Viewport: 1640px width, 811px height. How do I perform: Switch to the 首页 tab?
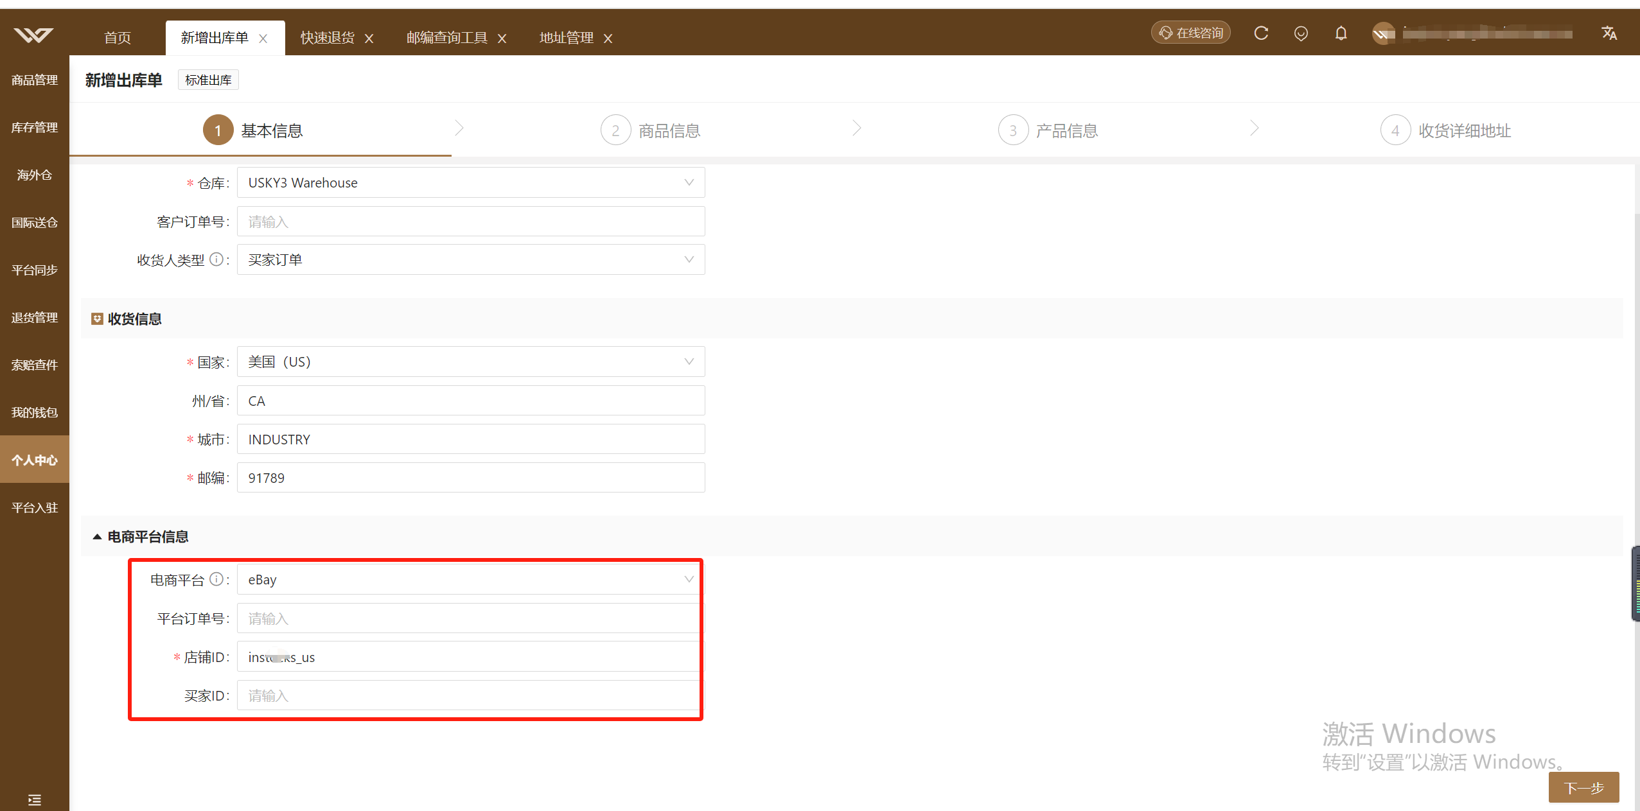point(118,38)
